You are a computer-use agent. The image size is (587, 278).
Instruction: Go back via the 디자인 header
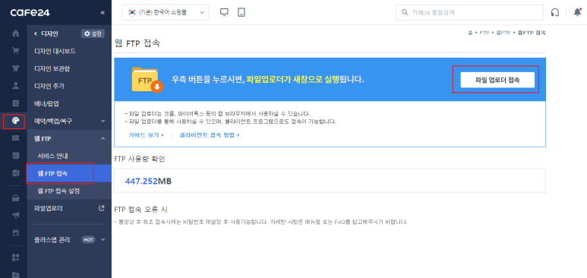click(46, 33)
